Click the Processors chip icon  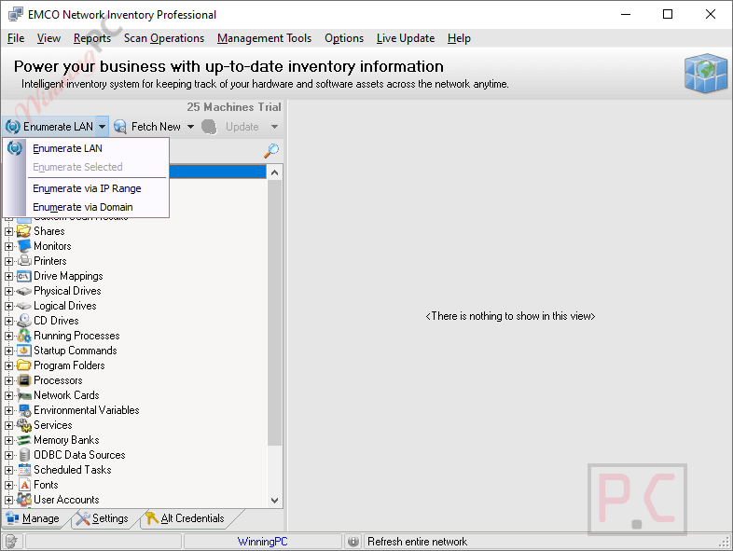[x=24, y=380]
